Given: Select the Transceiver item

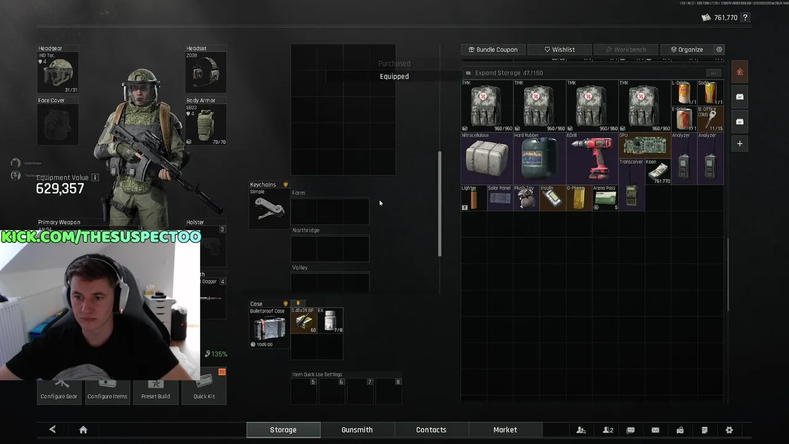Looking at the screenshot, I should [x=631, y=184].
